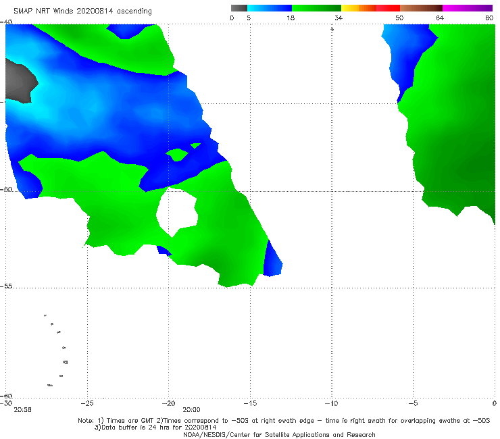The height and width of the screenshot is (439, 500).
Task: Pick the red segment of the colorbar
Action: tap(388, 8)
